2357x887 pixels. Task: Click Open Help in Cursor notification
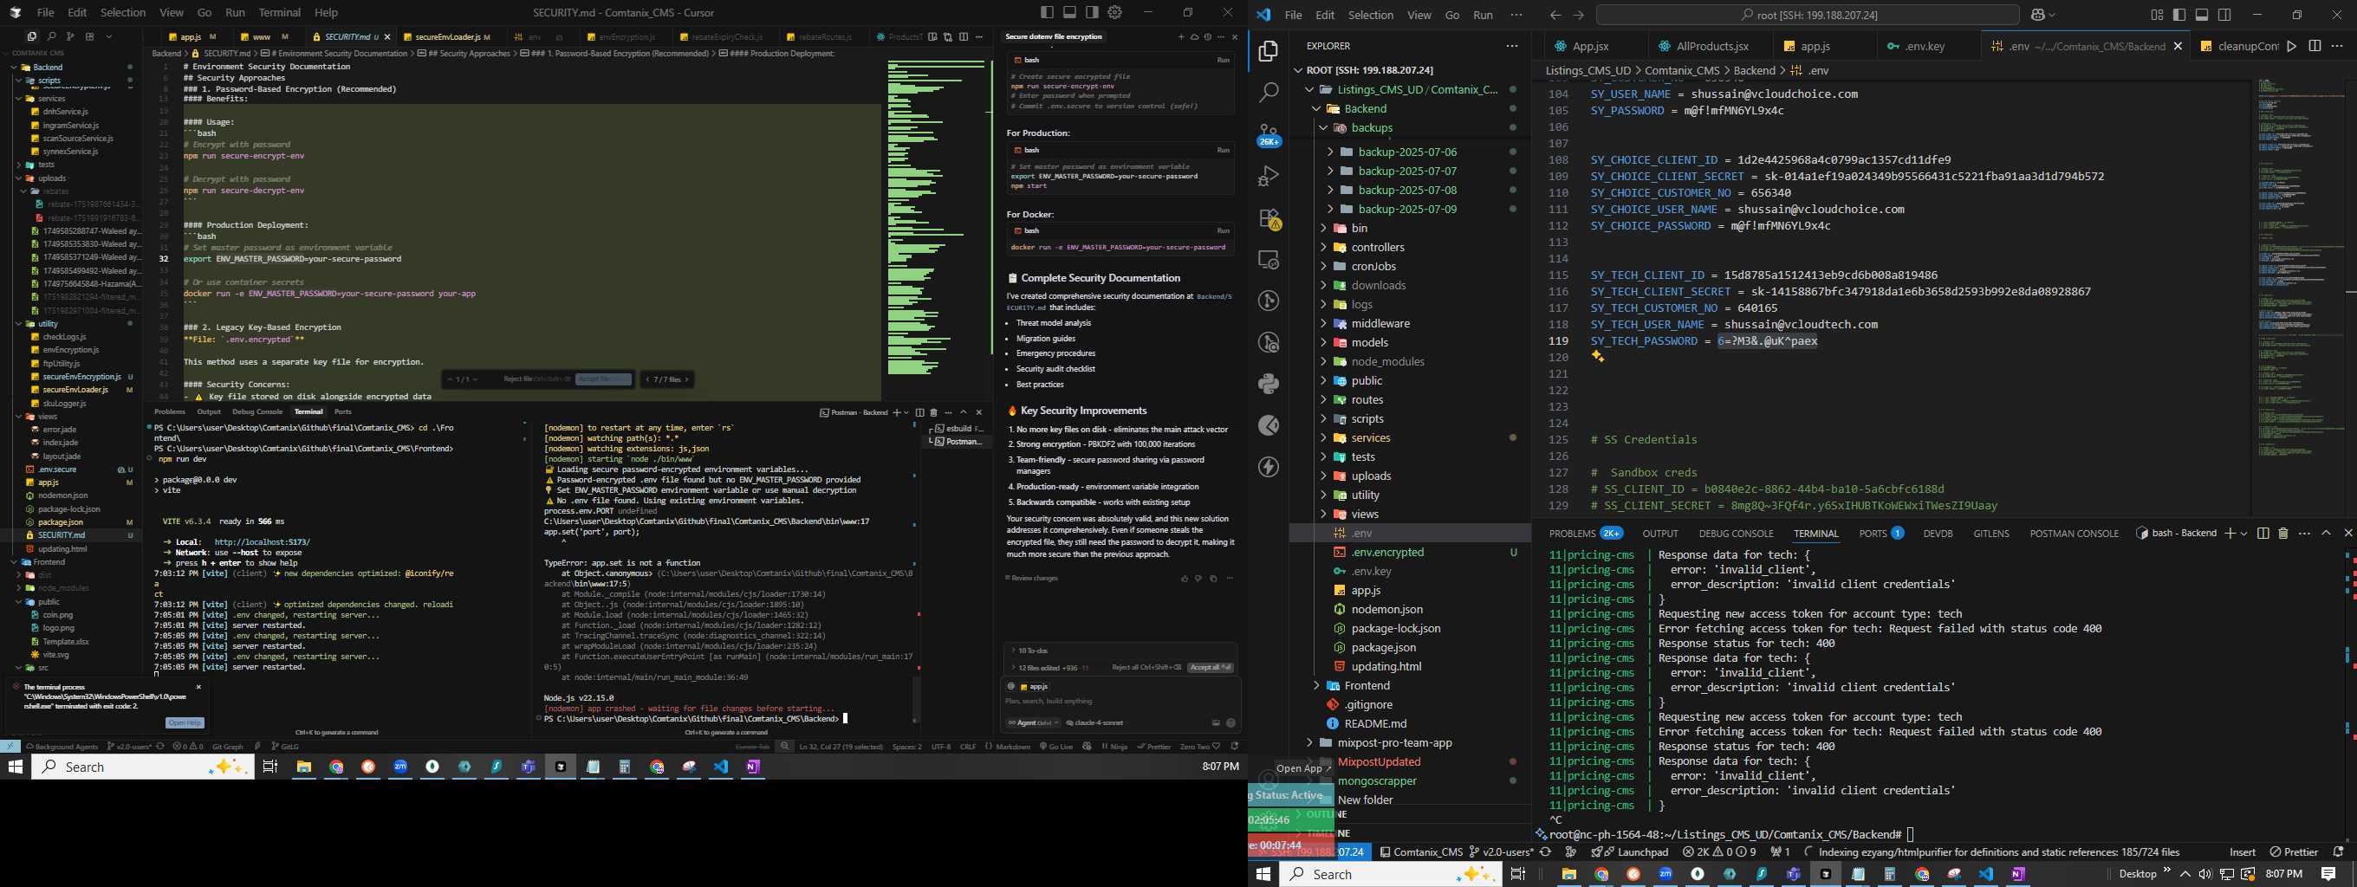click(x=184, y=722)
